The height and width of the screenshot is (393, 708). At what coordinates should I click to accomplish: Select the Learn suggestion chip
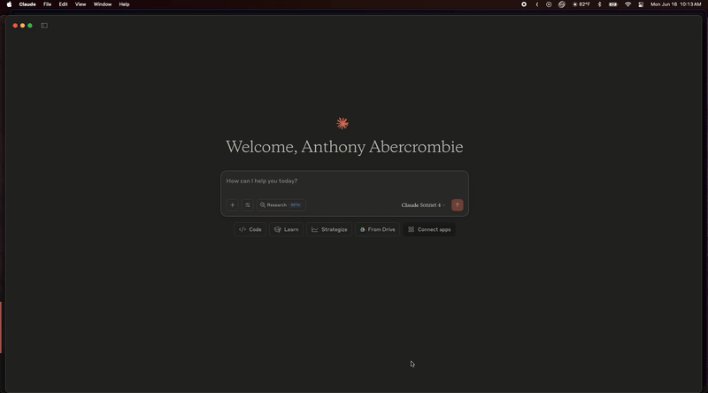286,229
